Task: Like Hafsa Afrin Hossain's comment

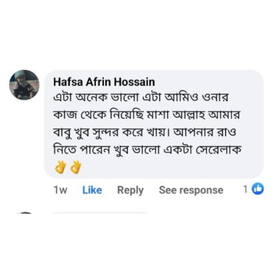Action: [92, 190]
